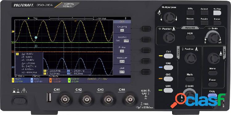
Task: Click the softkey beside MeasCurr
Action: click(x=146, y=61)
